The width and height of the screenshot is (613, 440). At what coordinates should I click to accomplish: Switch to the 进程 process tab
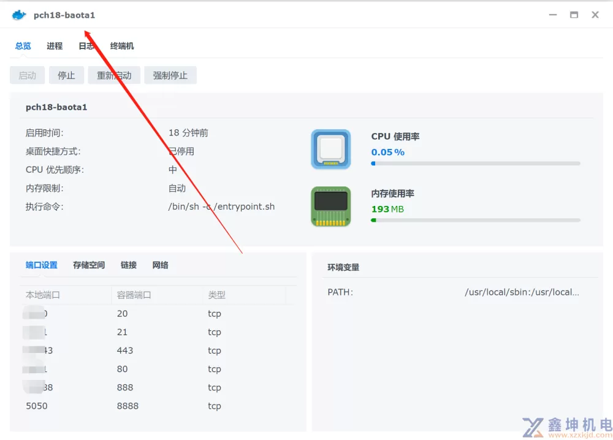click(x=55, y=46)
